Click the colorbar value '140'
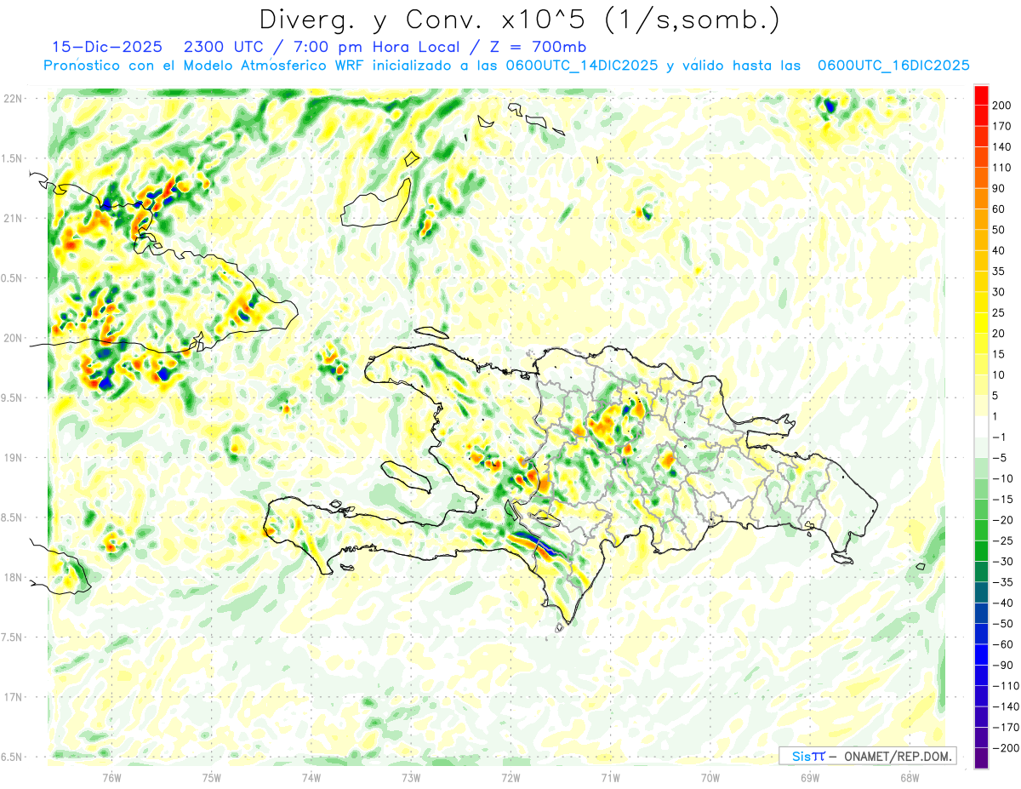This screenshot has width=1021, height=789. [1002, 146]
